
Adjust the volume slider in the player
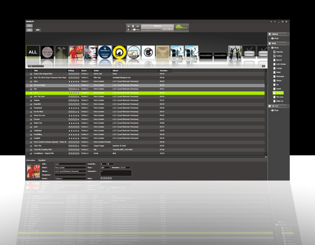tap(135, 30)
